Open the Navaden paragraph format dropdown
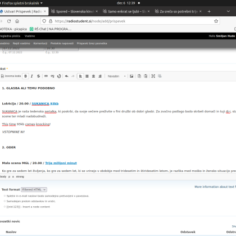Image resolution: width=236 pixels, height=236 pixels. pyautogui.click(x=116, y=76)
